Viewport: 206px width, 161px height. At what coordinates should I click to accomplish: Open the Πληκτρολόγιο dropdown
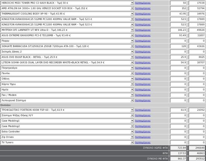click(x=67, y=68)
